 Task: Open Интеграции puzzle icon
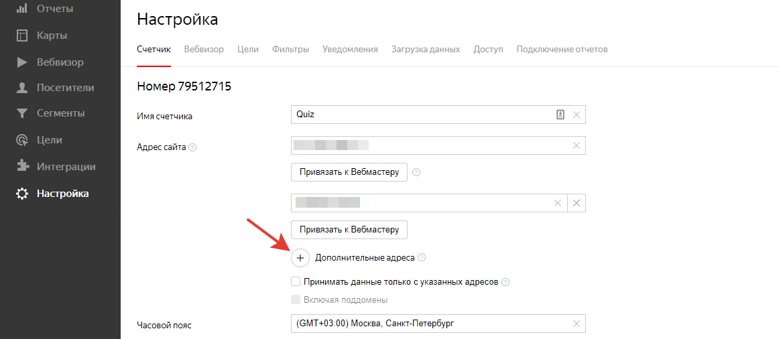(x=22, y=167)
